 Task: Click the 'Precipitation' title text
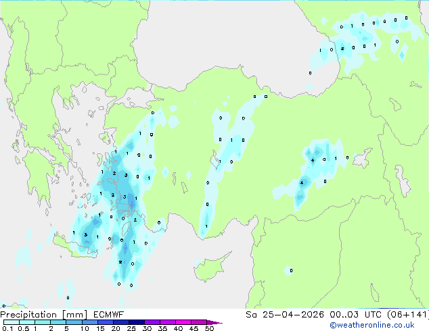[28, 315]
